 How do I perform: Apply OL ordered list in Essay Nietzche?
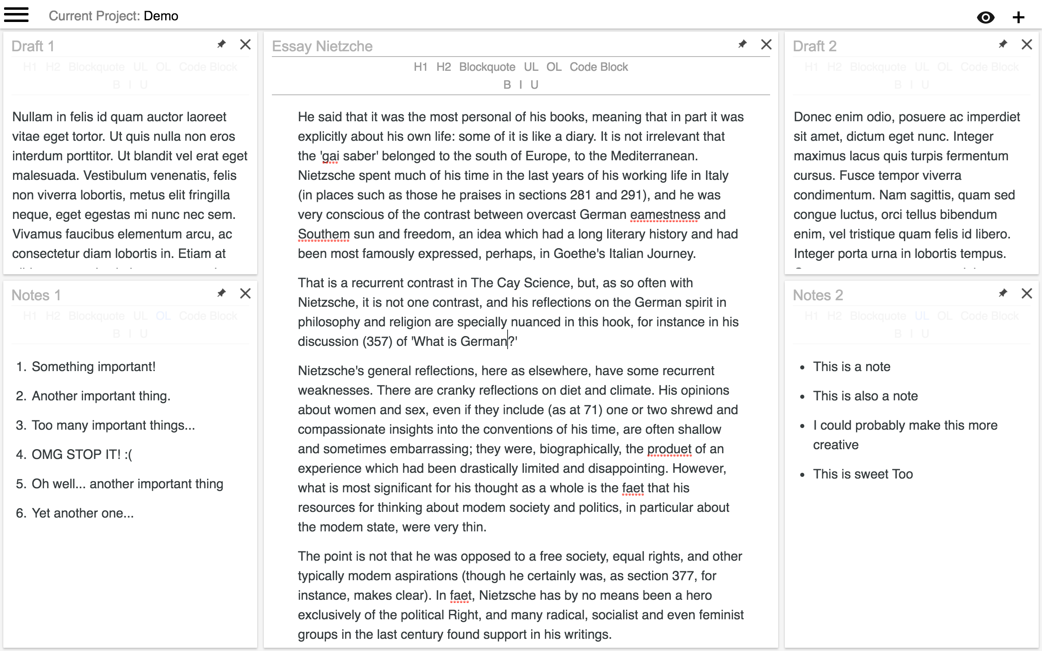tap(554, 67)
